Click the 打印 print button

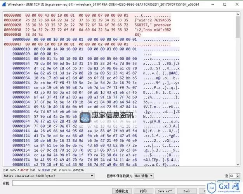pos(144,191)
